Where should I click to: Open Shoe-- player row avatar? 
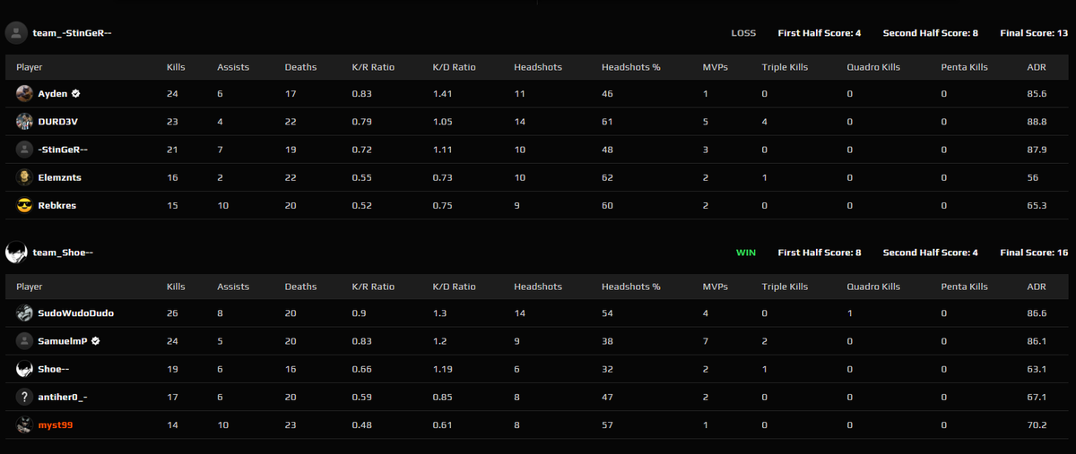(x=24, y=369)
